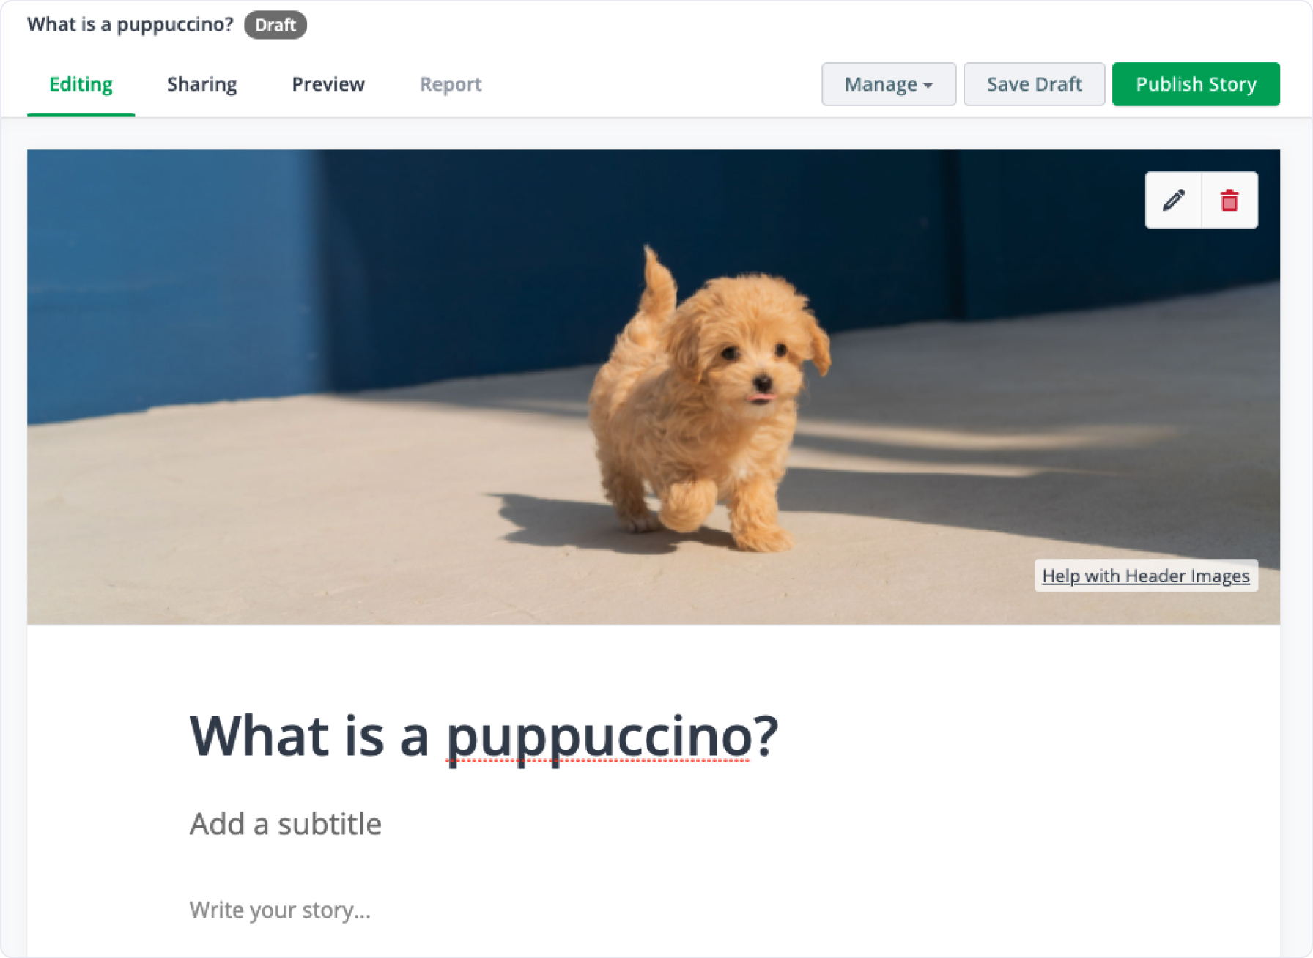
Task: Click the pencil edit header image icon
Action: click(x=1173, y=200)
